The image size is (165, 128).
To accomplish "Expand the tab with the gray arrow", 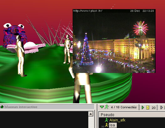I will point(162,107).
